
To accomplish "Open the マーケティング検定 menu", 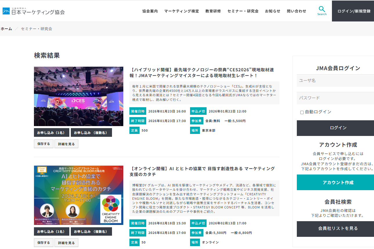I will (x=181, y=11).
